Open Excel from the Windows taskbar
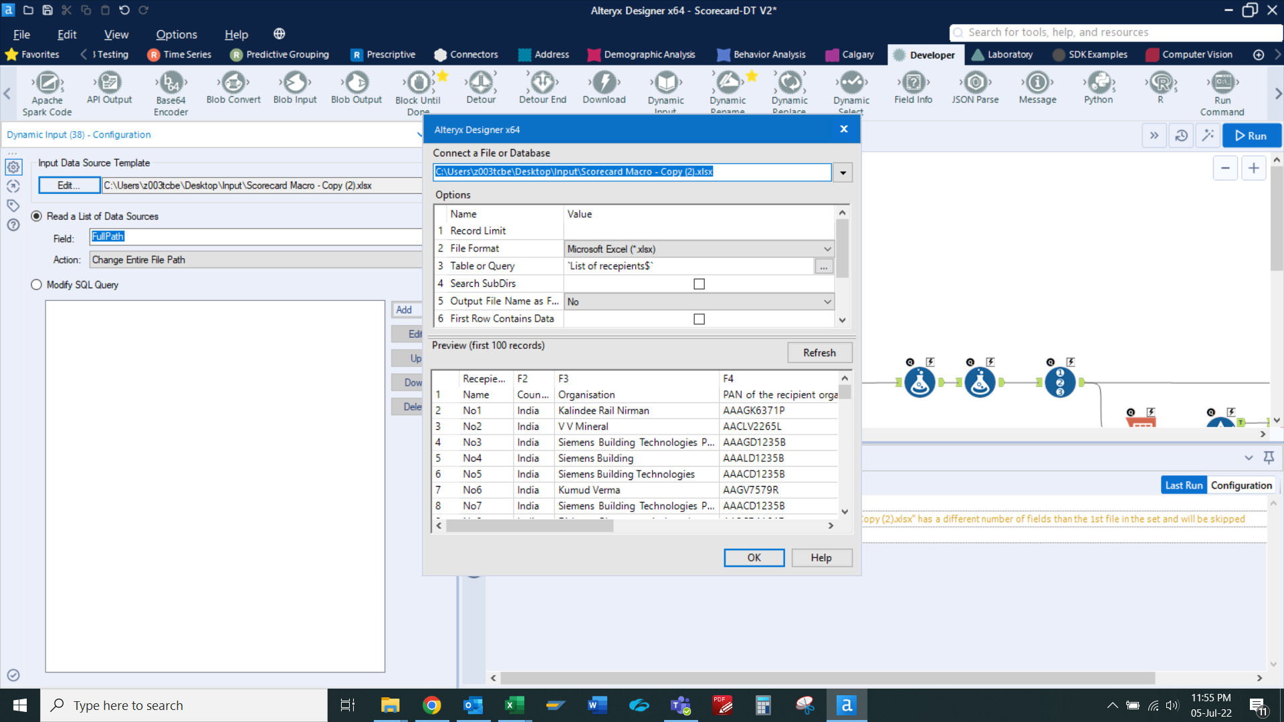 click(514, 705)
